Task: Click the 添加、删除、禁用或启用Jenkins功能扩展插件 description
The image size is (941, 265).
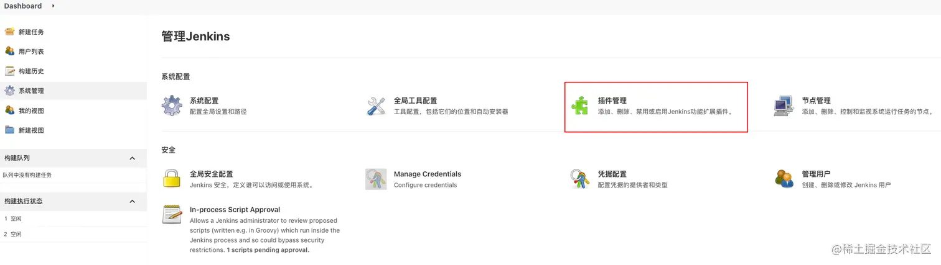Action: [665, 112]
